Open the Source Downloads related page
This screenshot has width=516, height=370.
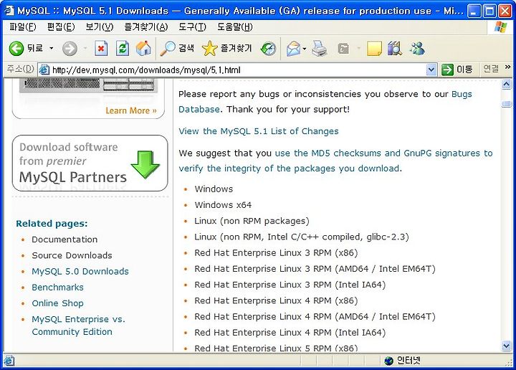[x=72, y=255]
